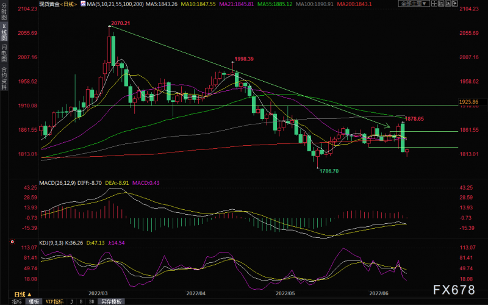Click the 1813.01 right axis price
The width and height of the screenshot is (488, 305).
coord(469,154)
